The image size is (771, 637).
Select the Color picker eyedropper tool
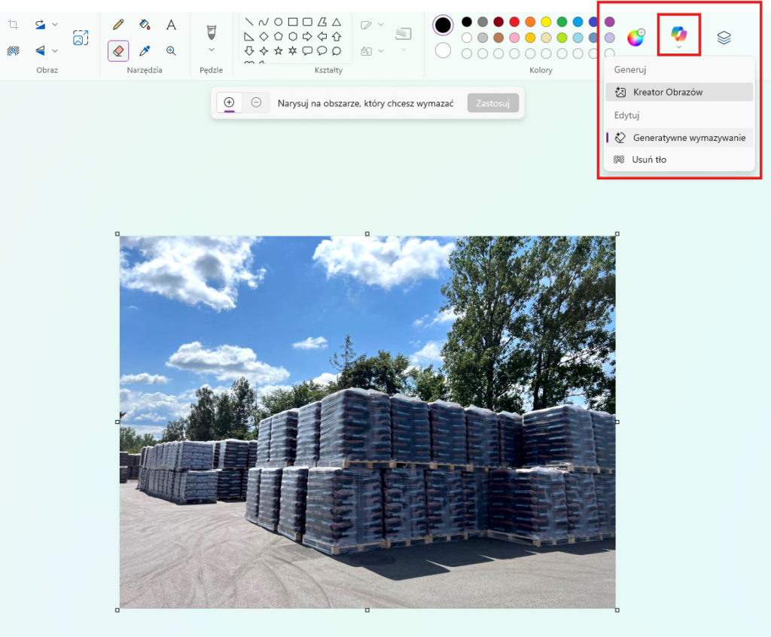pyautogui.click(x=145, y=50)
